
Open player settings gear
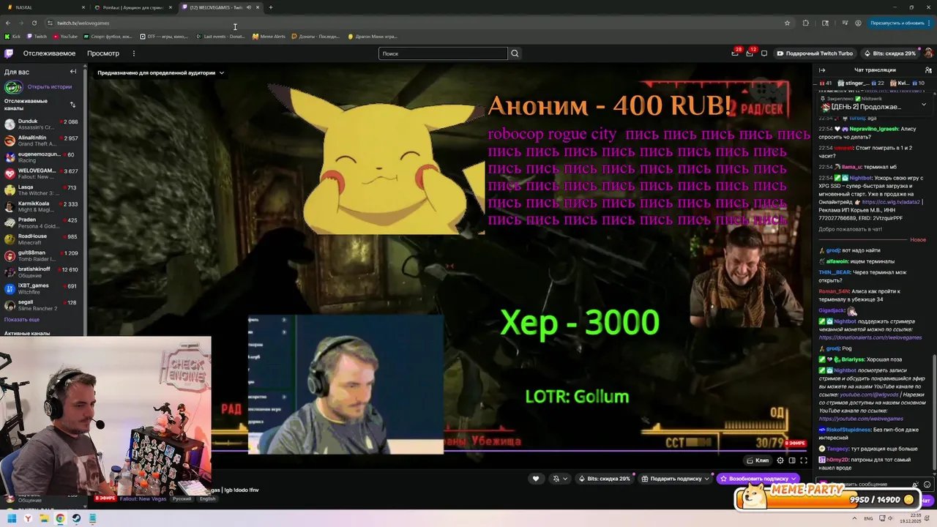point(780,460)
